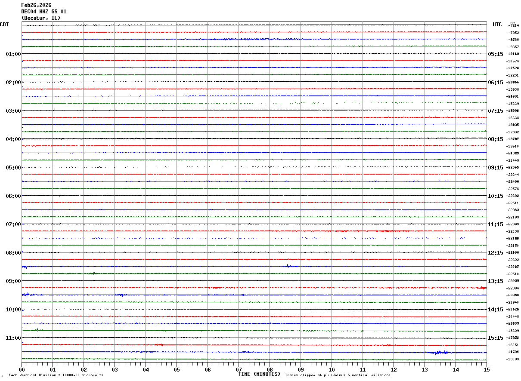Image resolution: width=521 pixels, height=381 pixels.
Task: Click DC offset value -16638
Action: (x=513, y=118)
